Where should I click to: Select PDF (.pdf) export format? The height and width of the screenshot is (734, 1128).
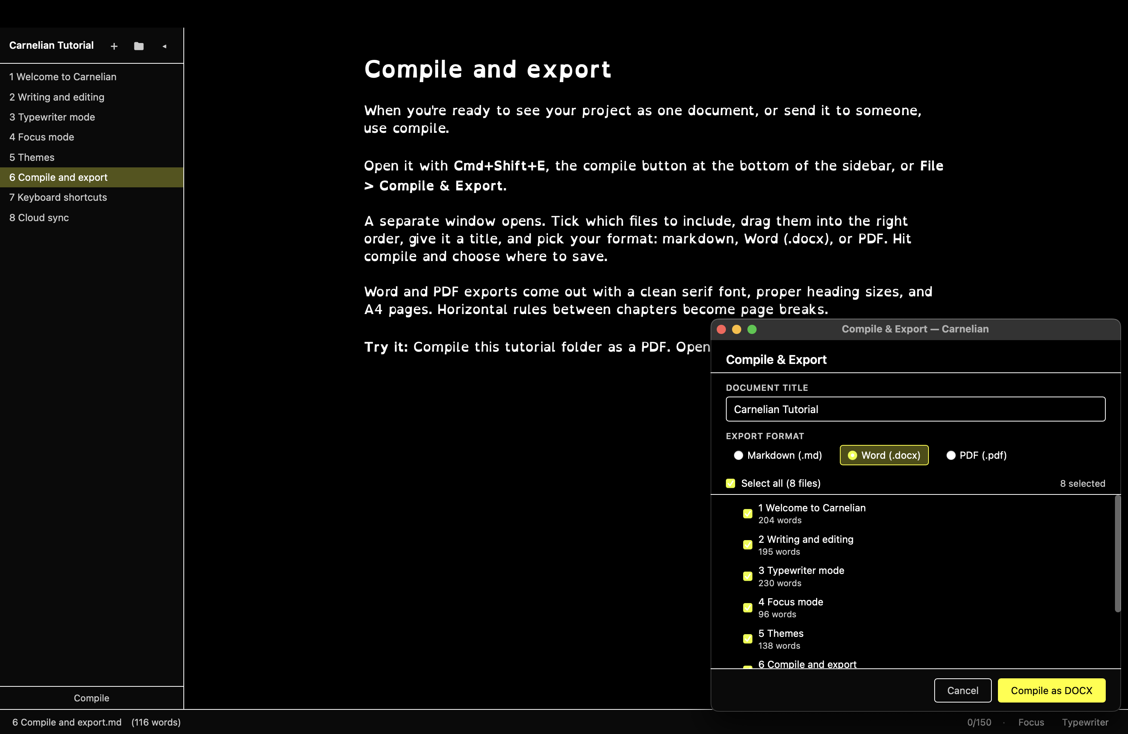click(x=951, y=455)
